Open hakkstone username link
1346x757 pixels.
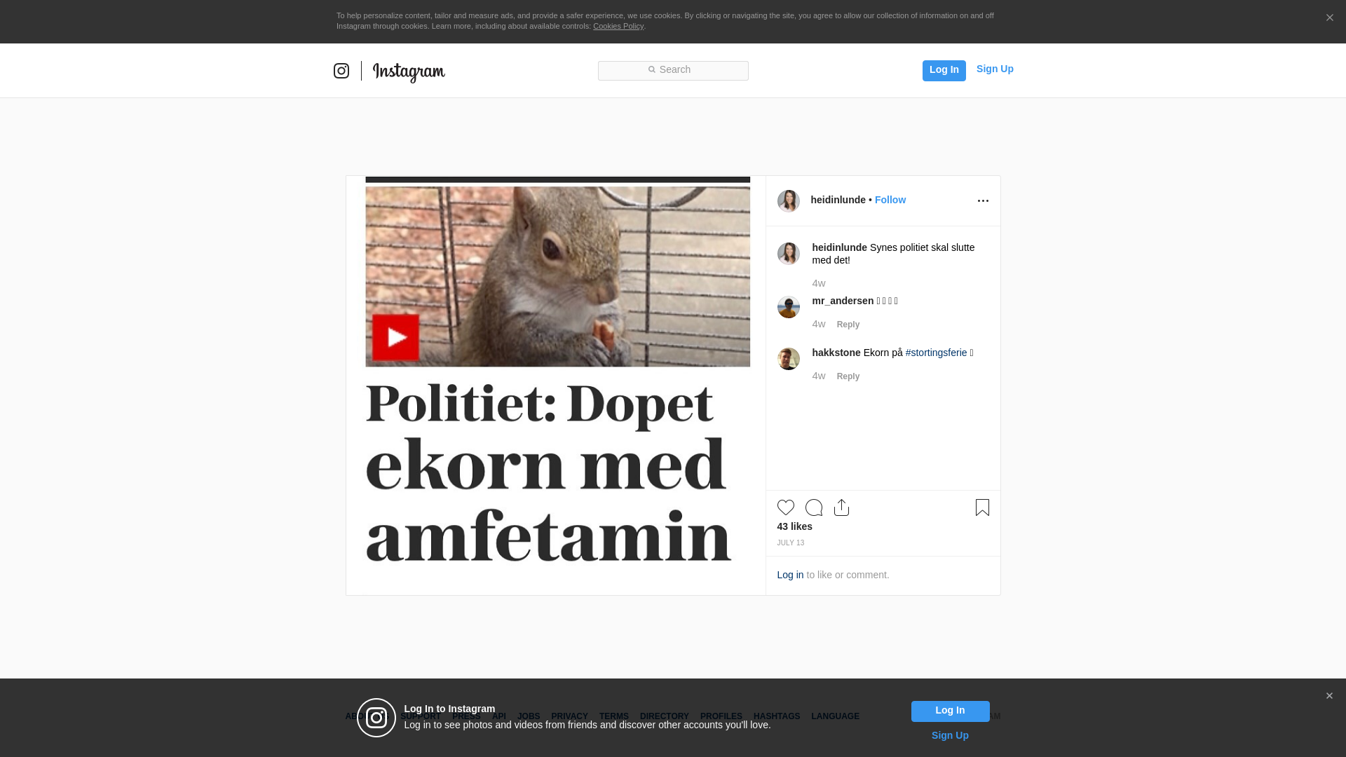tap(836, 353)
